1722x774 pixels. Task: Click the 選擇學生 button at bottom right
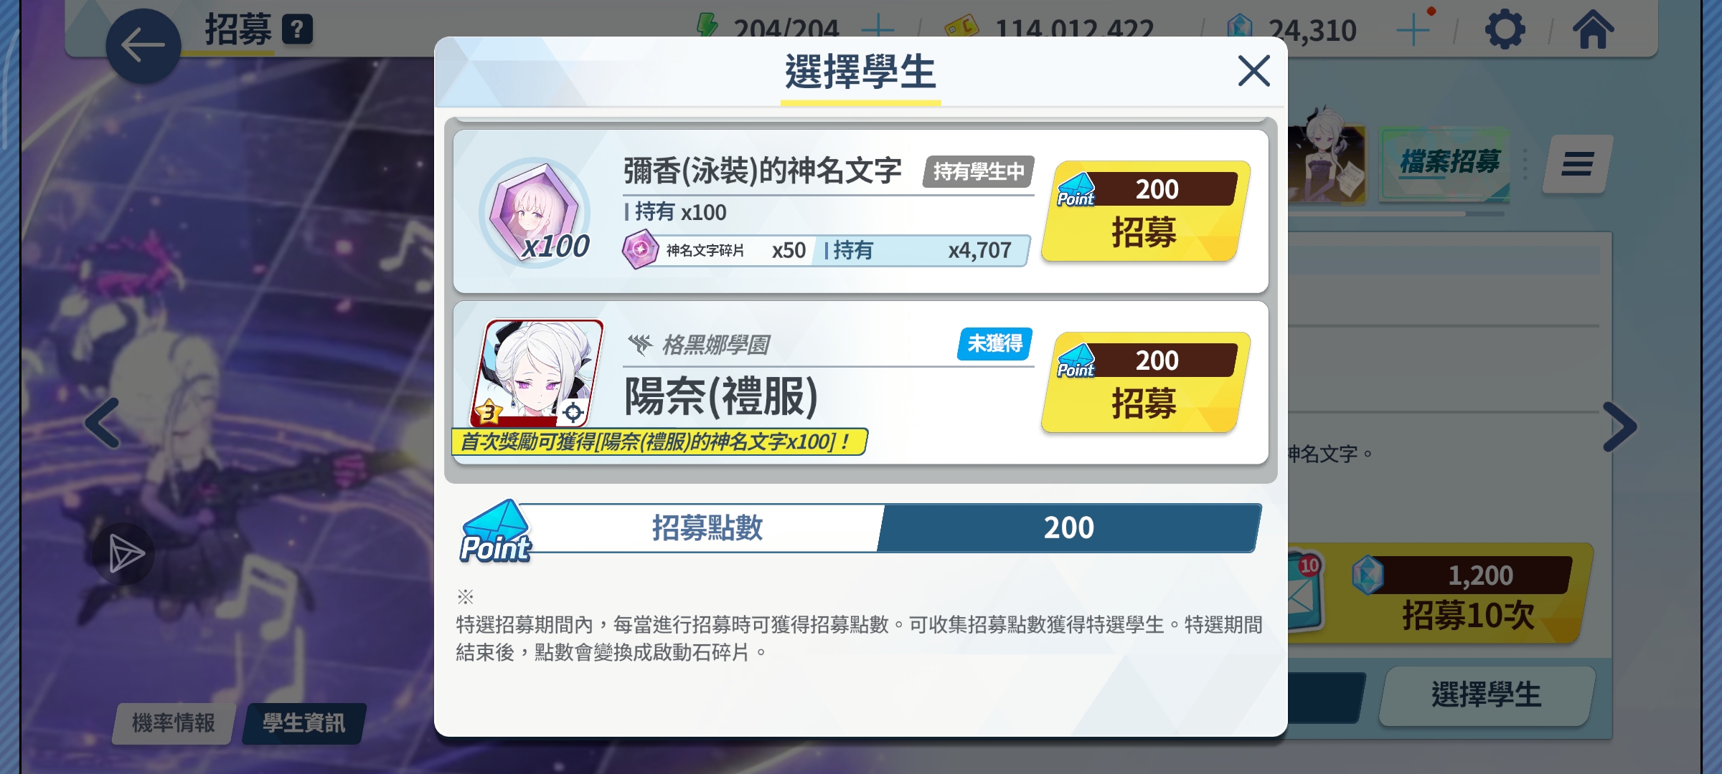(x=1487, y=695)
